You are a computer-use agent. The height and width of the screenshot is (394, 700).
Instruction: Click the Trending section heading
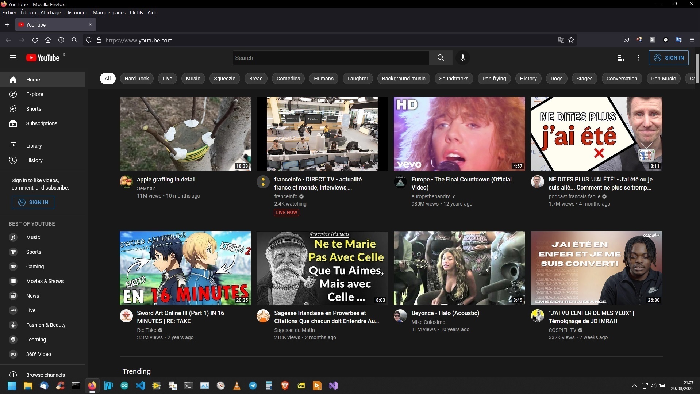coord(136,371)
